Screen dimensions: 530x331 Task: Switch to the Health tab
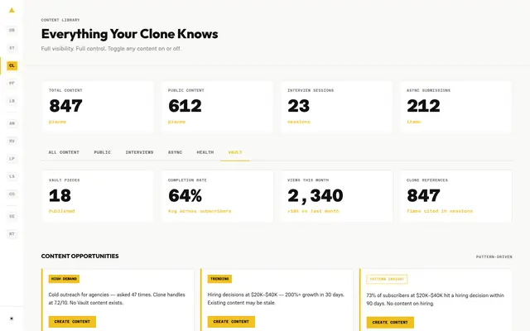[205, 152]
